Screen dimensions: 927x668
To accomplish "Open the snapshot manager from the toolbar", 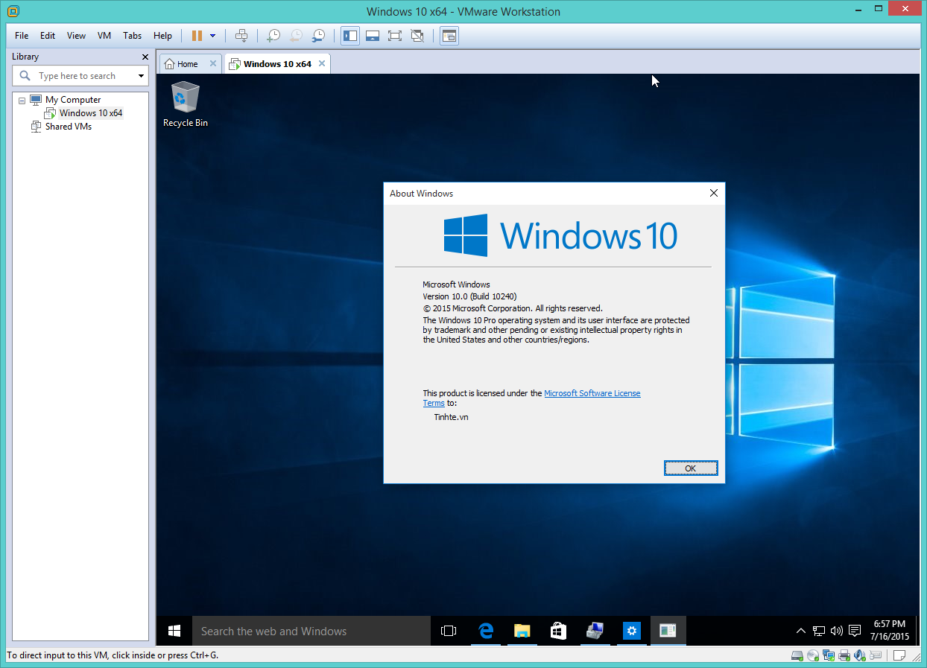I will pos(318,36).
